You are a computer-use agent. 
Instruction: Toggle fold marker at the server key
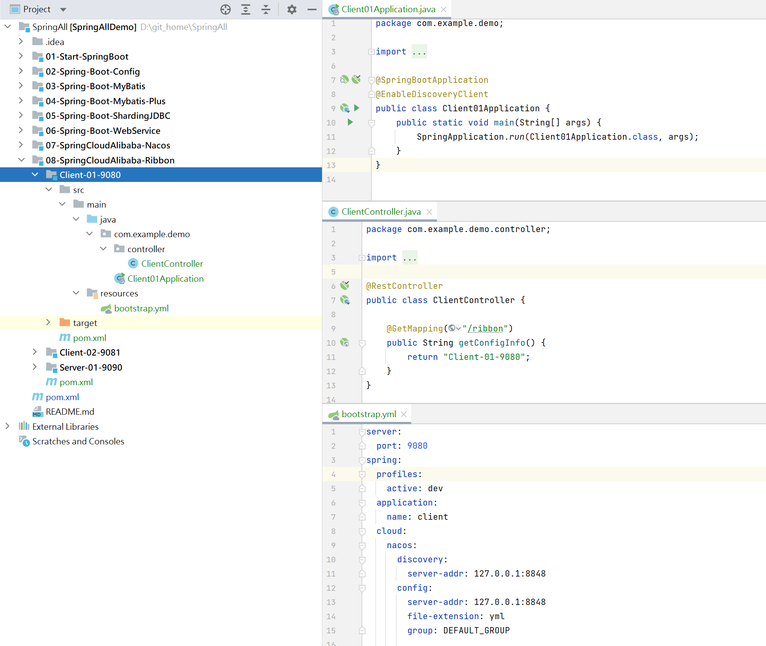(362, 432)
